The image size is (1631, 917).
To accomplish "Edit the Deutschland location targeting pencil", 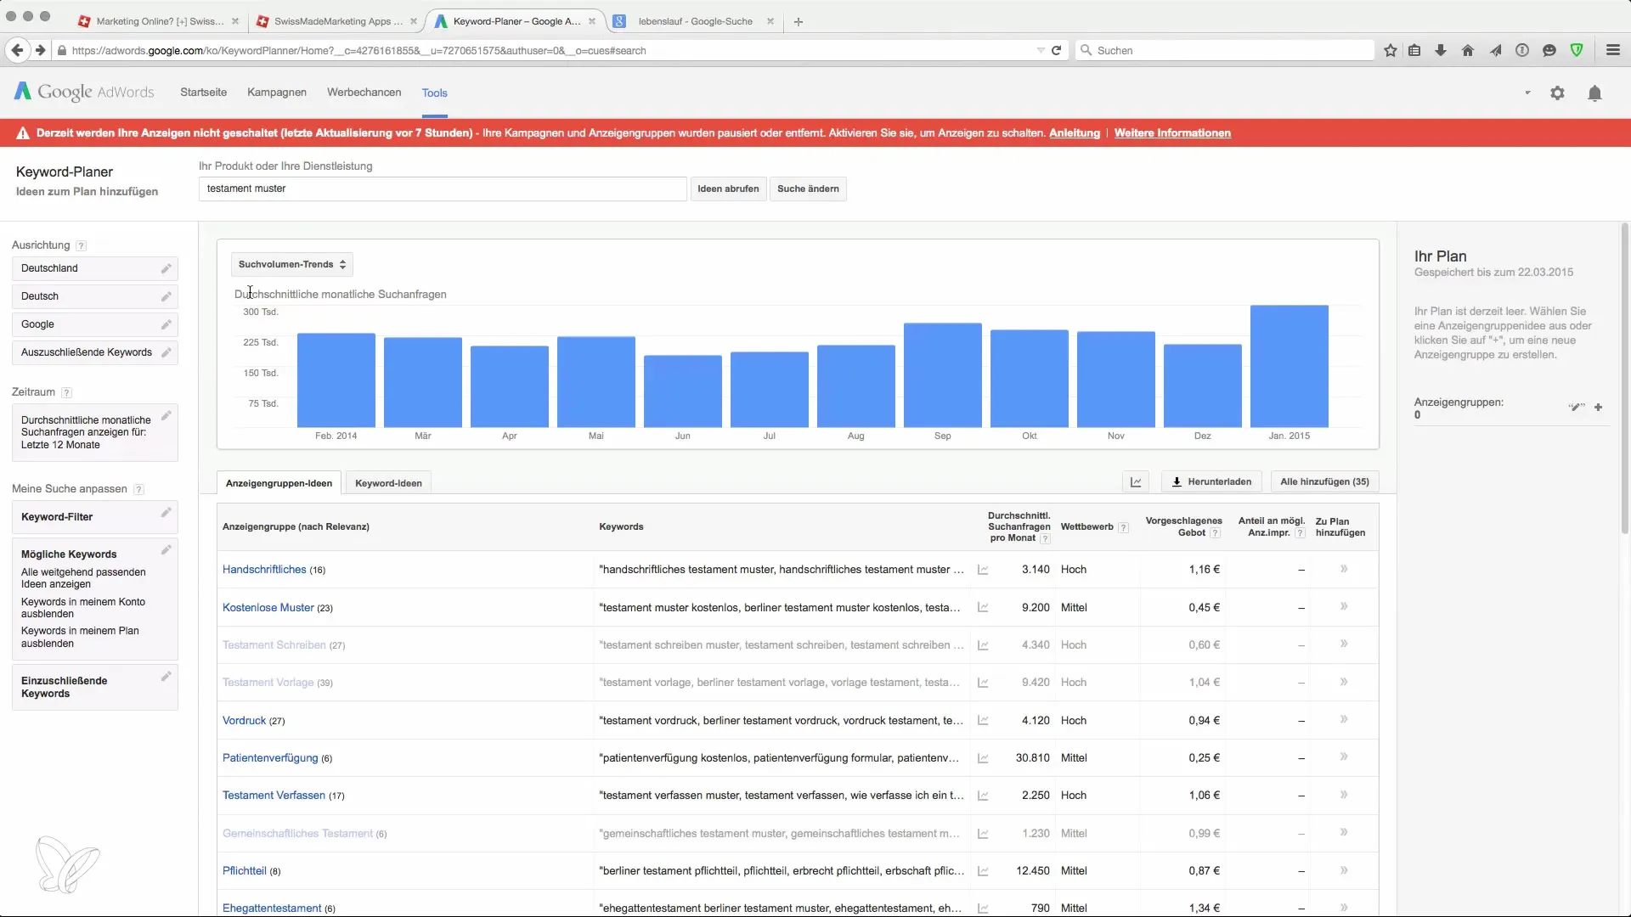I will tap(166, 268).
